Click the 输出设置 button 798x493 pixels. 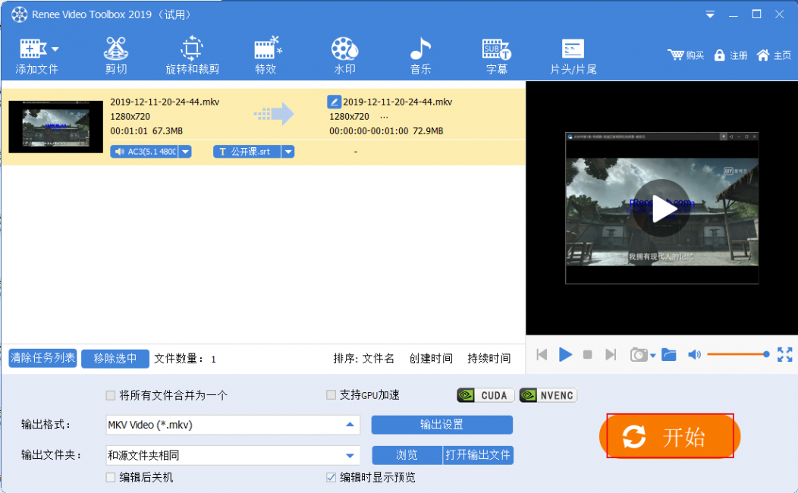441,425
